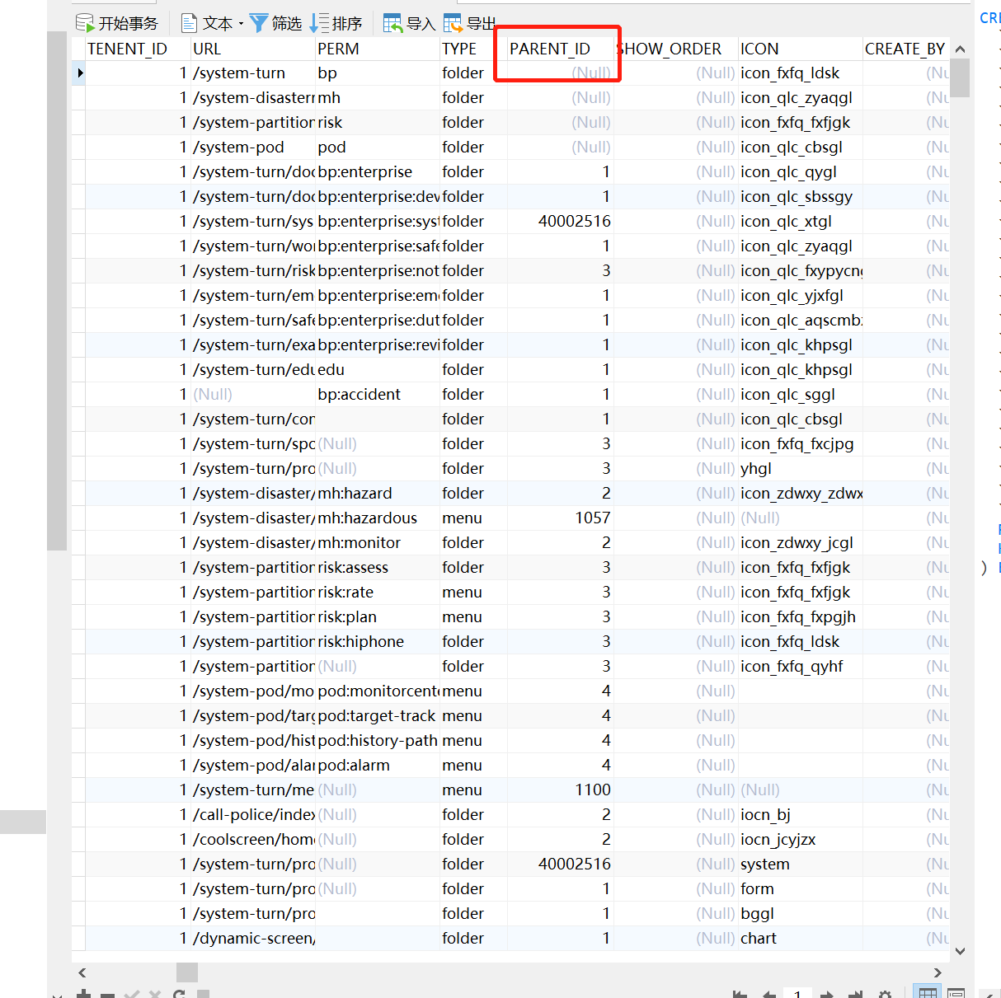
Task: Select the '1057' PARENT_ID cell
Action: pos(560,518)
